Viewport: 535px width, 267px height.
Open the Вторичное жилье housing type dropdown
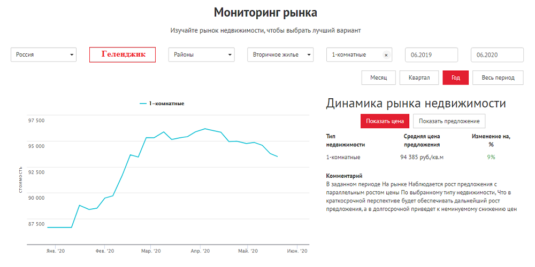[x=280, y=55]
